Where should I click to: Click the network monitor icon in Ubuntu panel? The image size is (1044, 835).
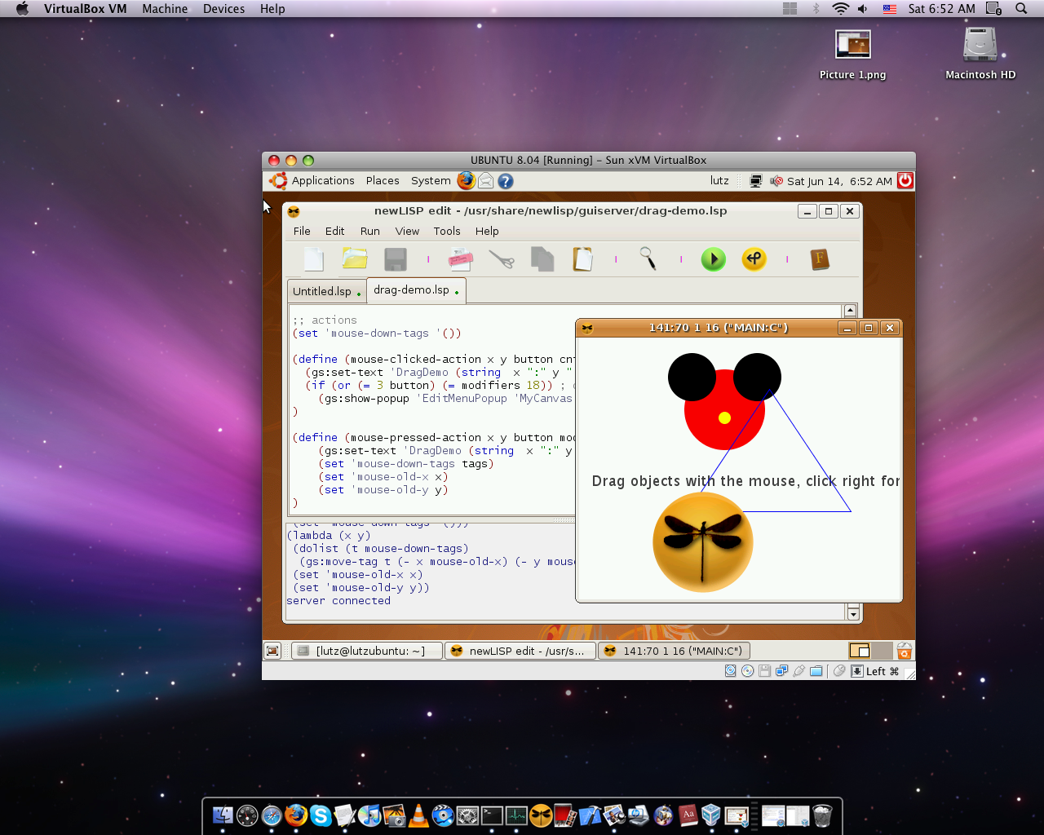[x=756, y=181]
